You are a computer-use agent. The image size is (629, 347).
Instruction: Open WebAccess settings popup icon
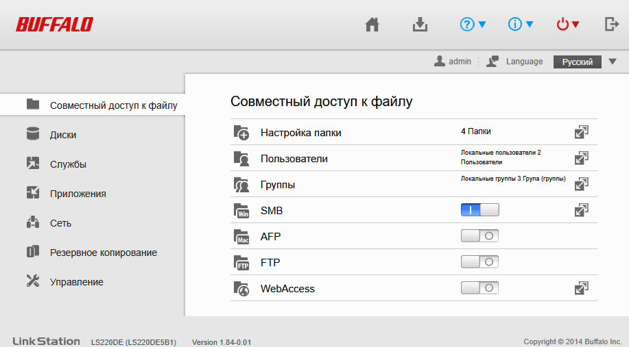tap(581, 288)
